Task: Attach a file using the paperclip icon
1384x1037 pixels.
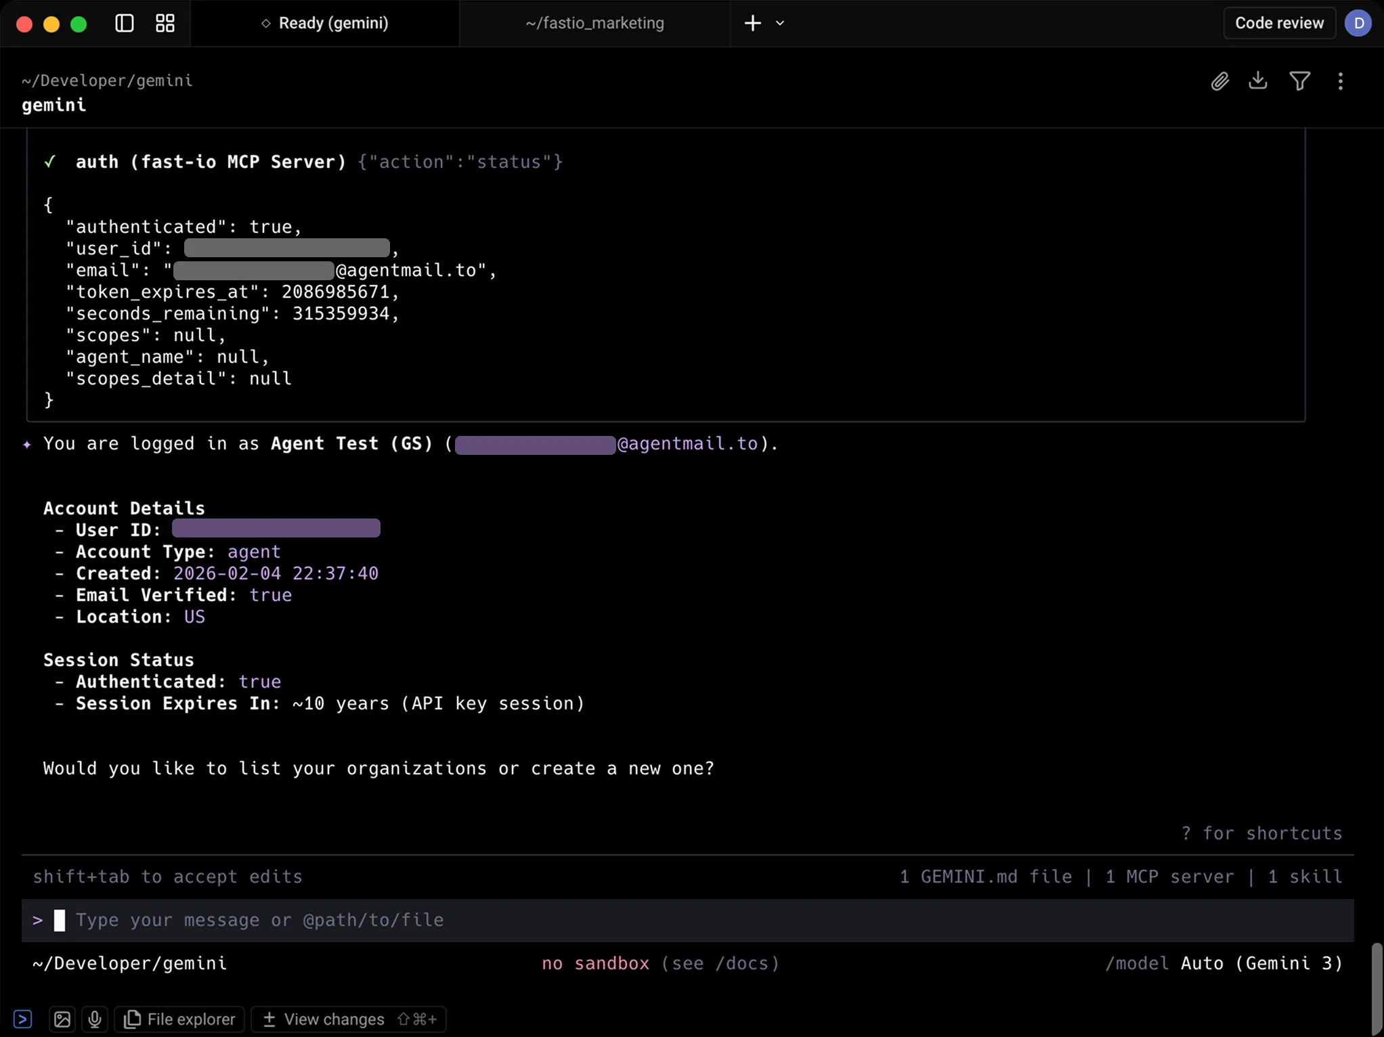Action: (1219, 81)
